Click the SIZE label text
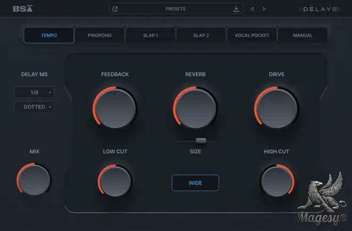This screenshot has width=352, height=231. 195,152
